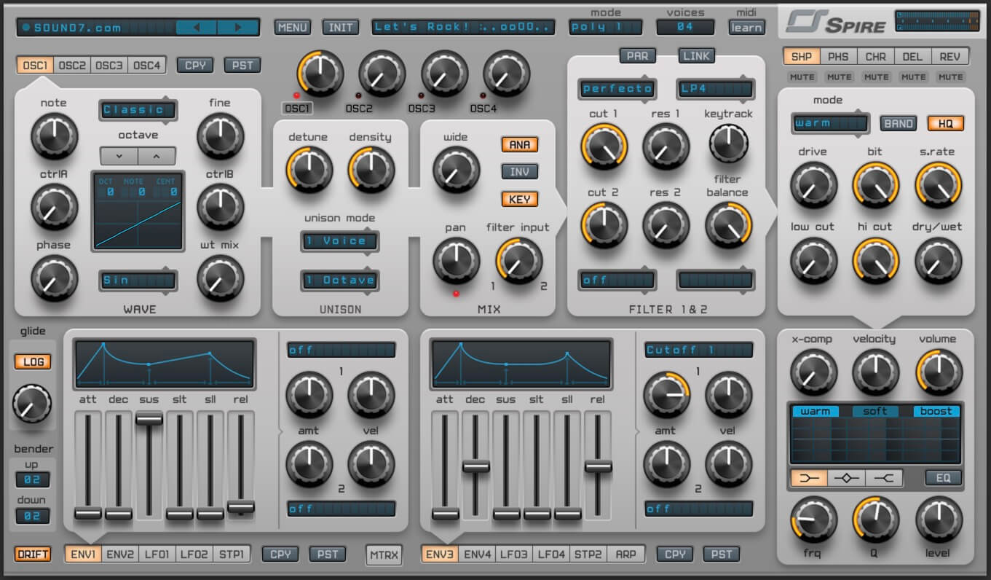Click the LINK filter button
Viewport: 991px width, 580px height.
[x=697, y=55]
